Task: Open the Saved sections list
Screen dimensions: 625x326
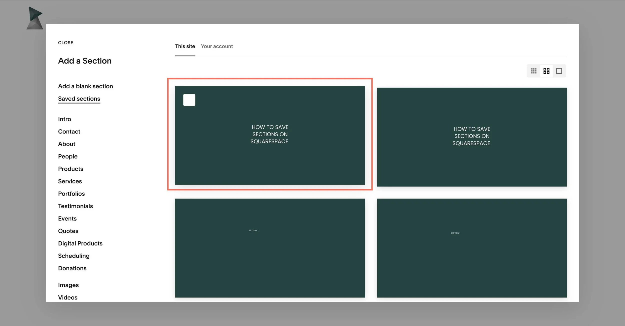Action: [79, 98]
